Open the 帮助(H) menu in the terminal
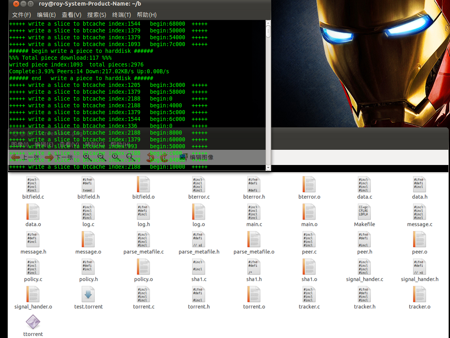This screenshot has height=338, width=450. (x=146, y=15)
